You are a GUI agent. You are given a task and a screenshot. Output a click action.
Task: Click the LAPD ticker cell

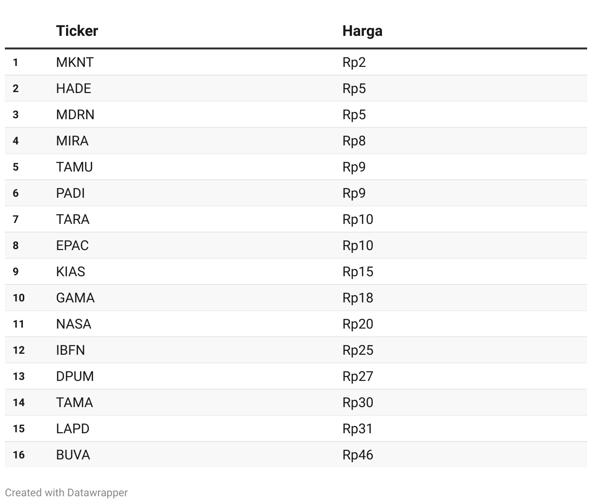pos(73,429)
